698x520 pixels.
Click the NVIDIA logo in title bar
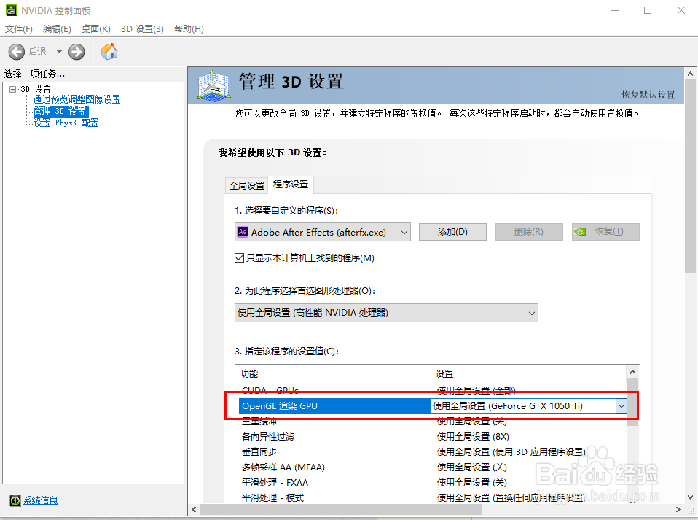tap(11, 10)
